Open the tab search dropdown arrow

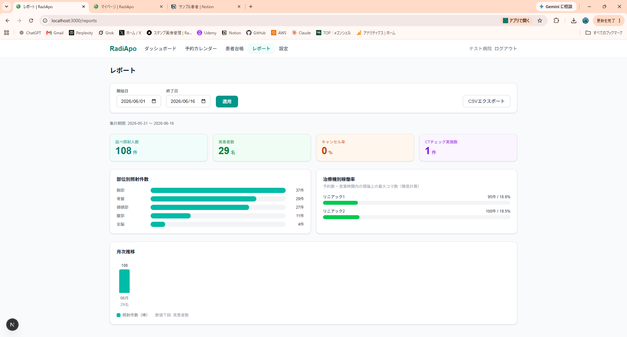[x=7, y=7]
